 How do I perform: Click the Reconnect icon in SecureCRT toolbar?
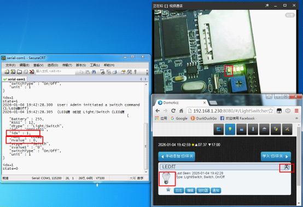pos(26,72)
